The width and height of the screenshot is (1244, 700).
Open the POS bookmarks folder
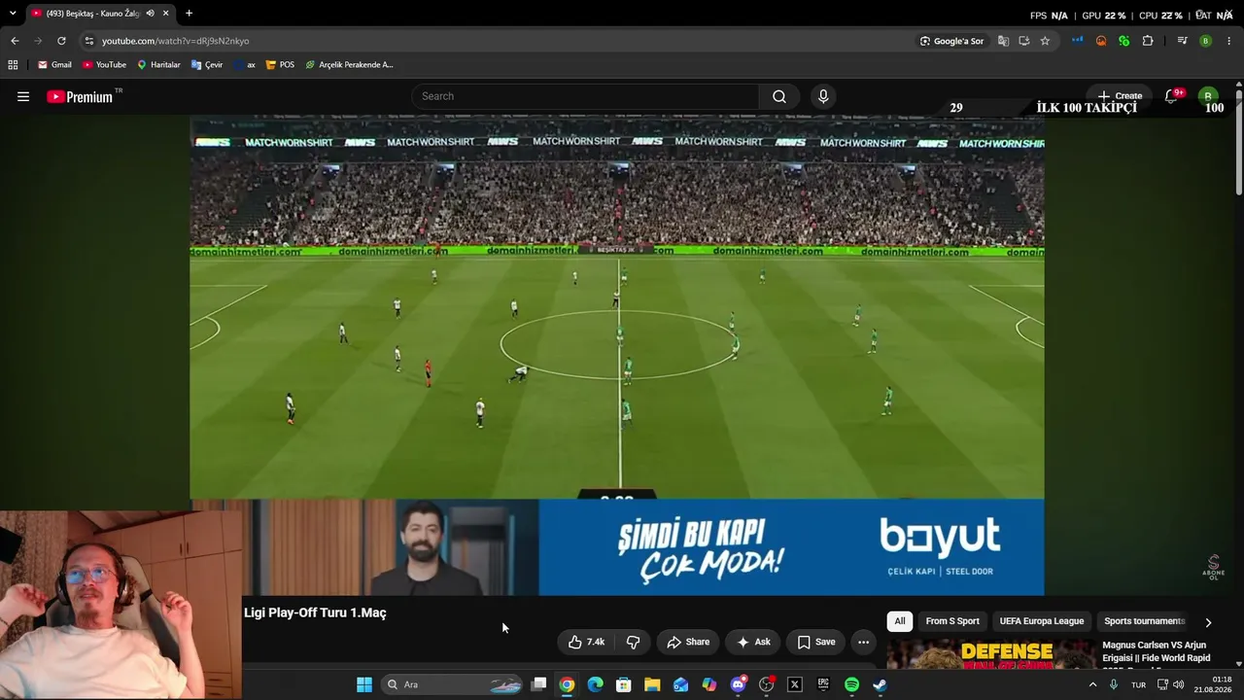click(280, 65)
